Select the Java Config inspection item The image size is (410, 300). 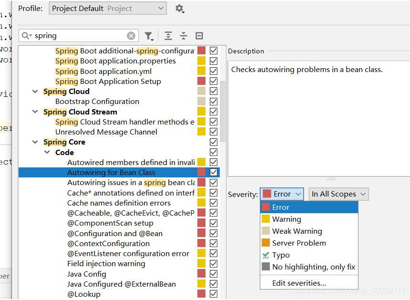[x=86, y=274]
